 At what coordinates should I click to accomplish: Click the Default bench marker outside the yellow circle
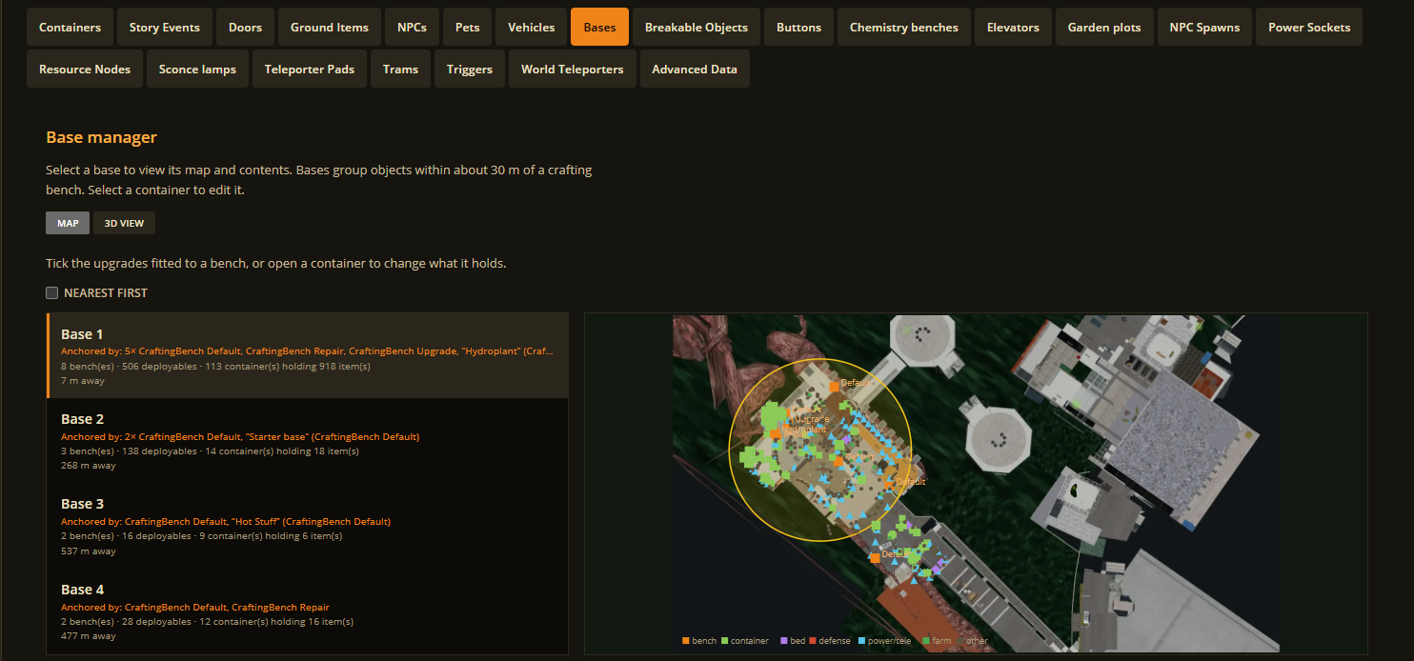tap(875, 557)
